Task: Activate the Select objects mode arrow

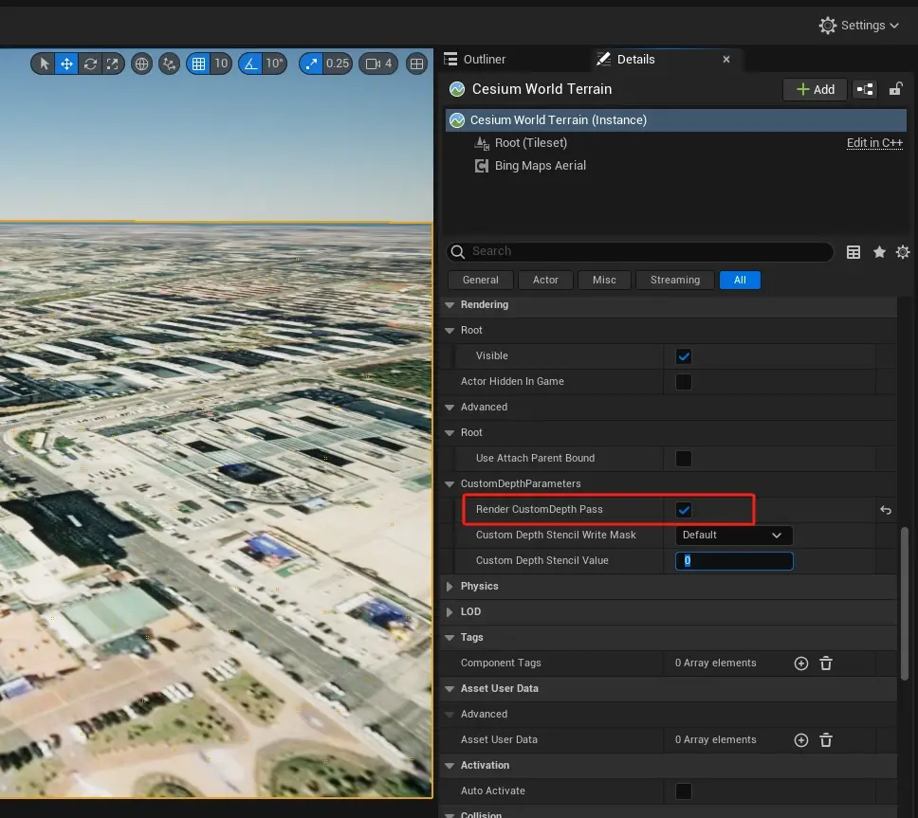Action: (44, 64)
